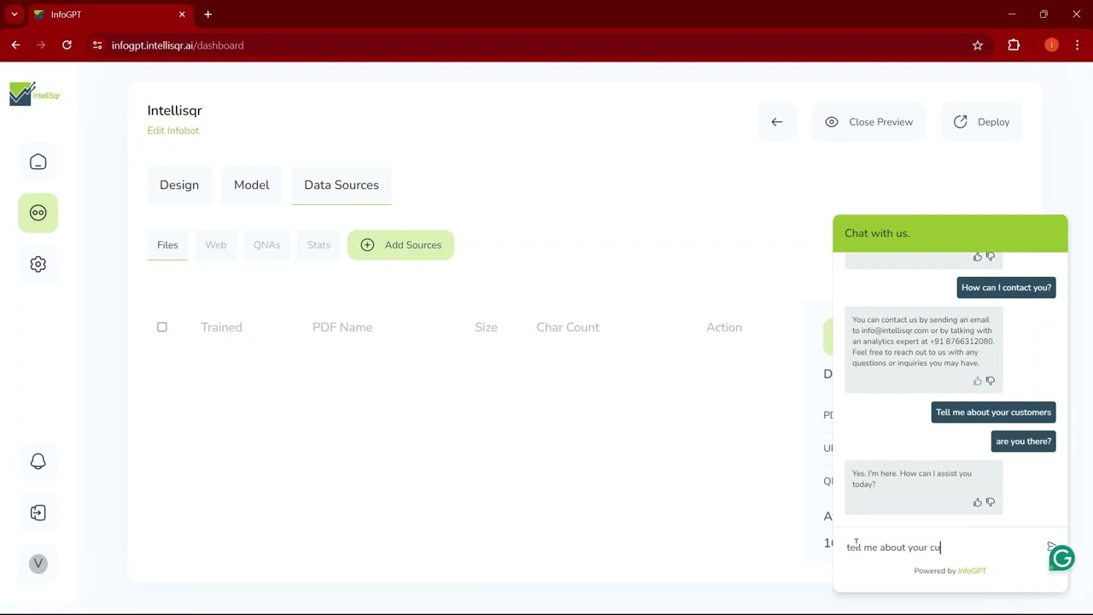Open the home icon in sidebar
The image size is (1093, 615).
pos(38,162)
